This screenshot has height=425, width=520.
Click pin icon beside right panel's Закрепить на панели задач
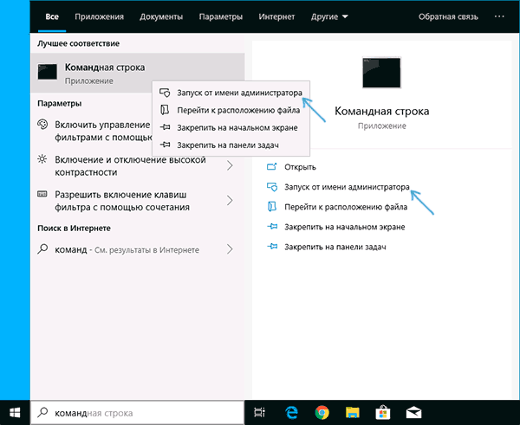[272, 247]
